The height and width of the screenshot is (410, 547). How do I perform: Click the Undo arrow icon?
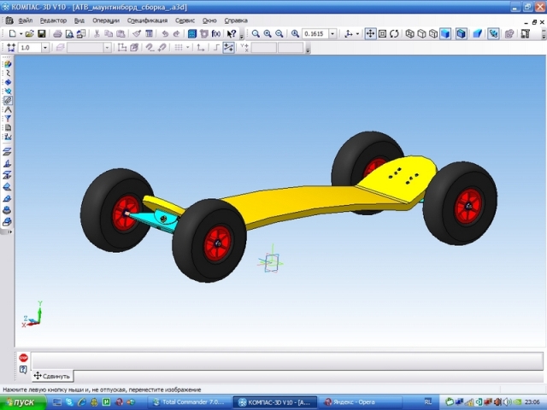[164, 33]
